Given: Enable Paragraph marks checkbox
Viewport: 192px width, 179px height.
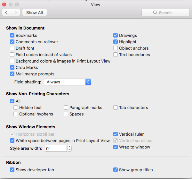Looking at the screenshot, I should coord(66,108).
